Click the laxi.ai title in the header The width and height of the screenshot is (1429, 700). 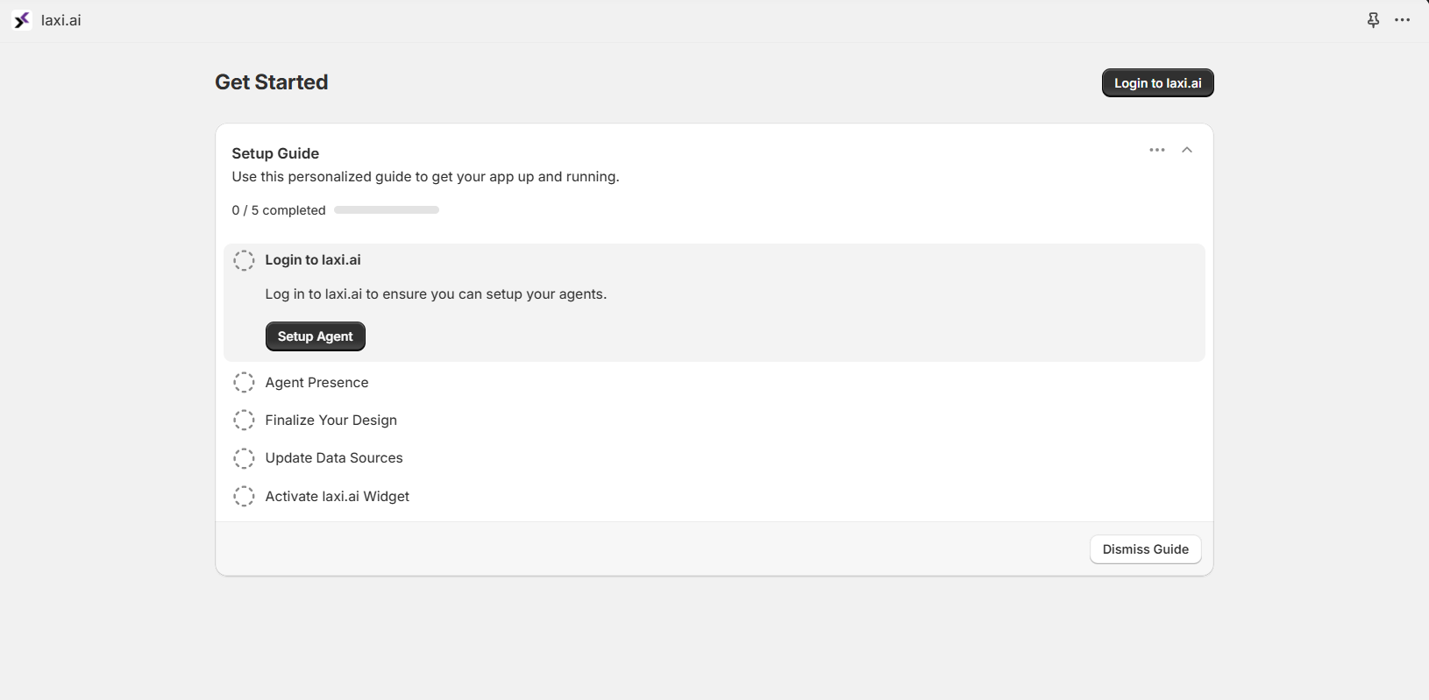60,19
